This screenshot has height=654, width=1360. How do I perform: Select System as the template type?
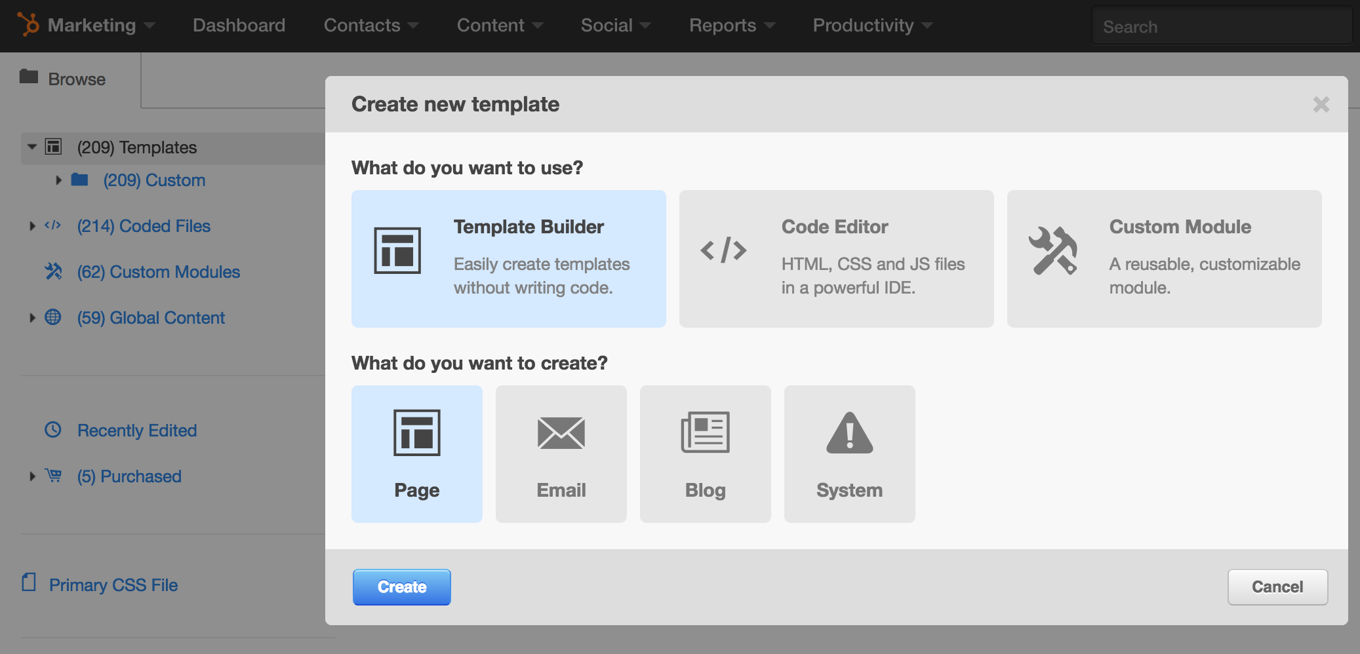coord(850,453)
